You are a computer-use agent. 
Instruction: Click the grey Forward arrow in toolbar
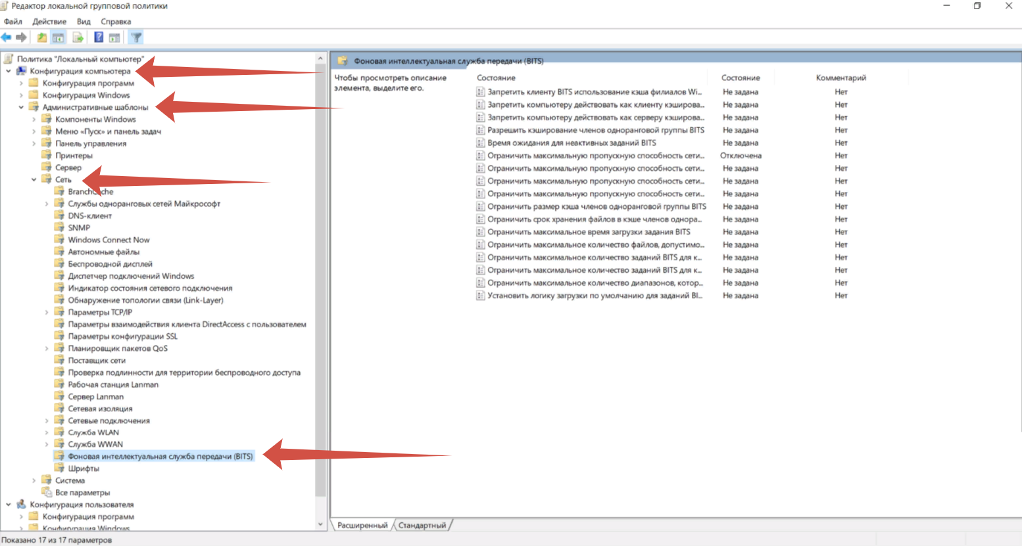pos(22,37)
